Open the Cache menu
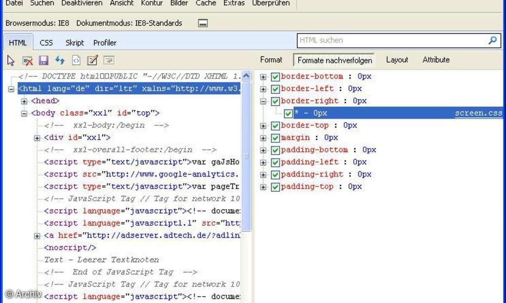The width and height of the screenshot is (506, 303). coord(206,3)
